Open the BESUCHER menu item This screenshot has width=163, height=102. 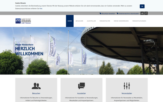(x=79, y=21)
